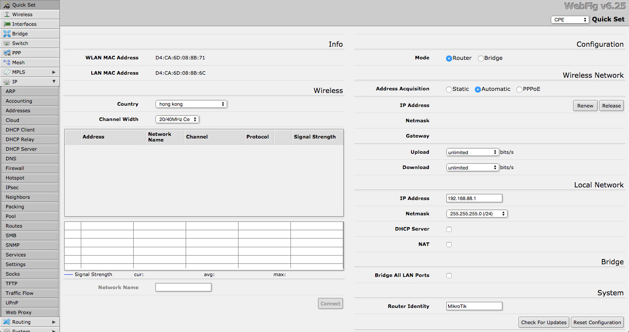Image resolution: width=629 pixels, height=332 pixels.
Task: Click the Quick Set icon in sidebar
Action: point(7,5)
